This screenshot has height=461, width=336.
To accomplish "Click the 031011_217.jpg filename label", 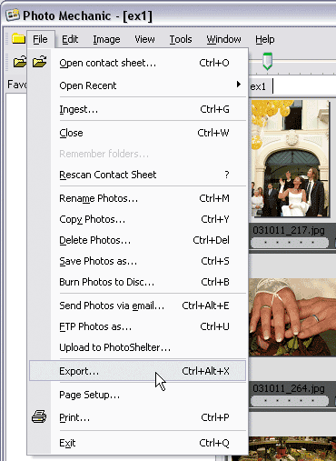I will [289, 230].
